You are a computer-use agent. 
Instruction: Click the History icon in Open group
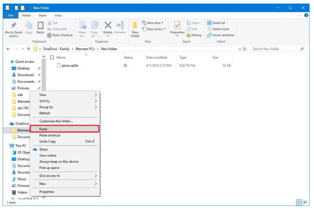pos(194,35)
